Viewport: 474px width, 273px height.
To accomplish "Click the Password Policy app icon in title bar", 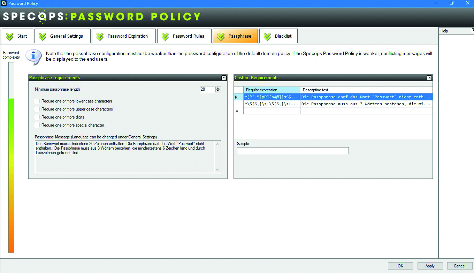I will (x=4, y=3).
